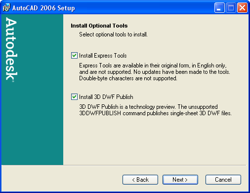This screenshot has height=193, width=250.
Task: Close the AutoCAD 2006 Setup window
Action: pos(242,8)
